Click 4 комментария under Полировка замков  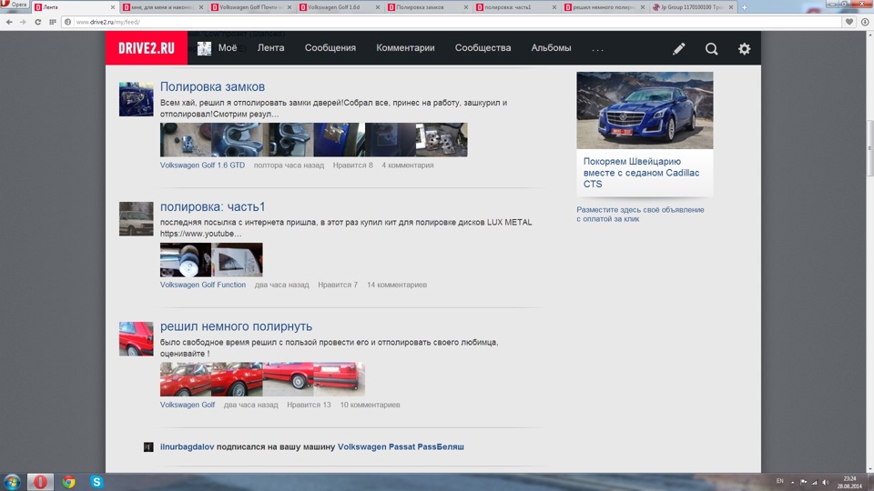pos(408,165)
